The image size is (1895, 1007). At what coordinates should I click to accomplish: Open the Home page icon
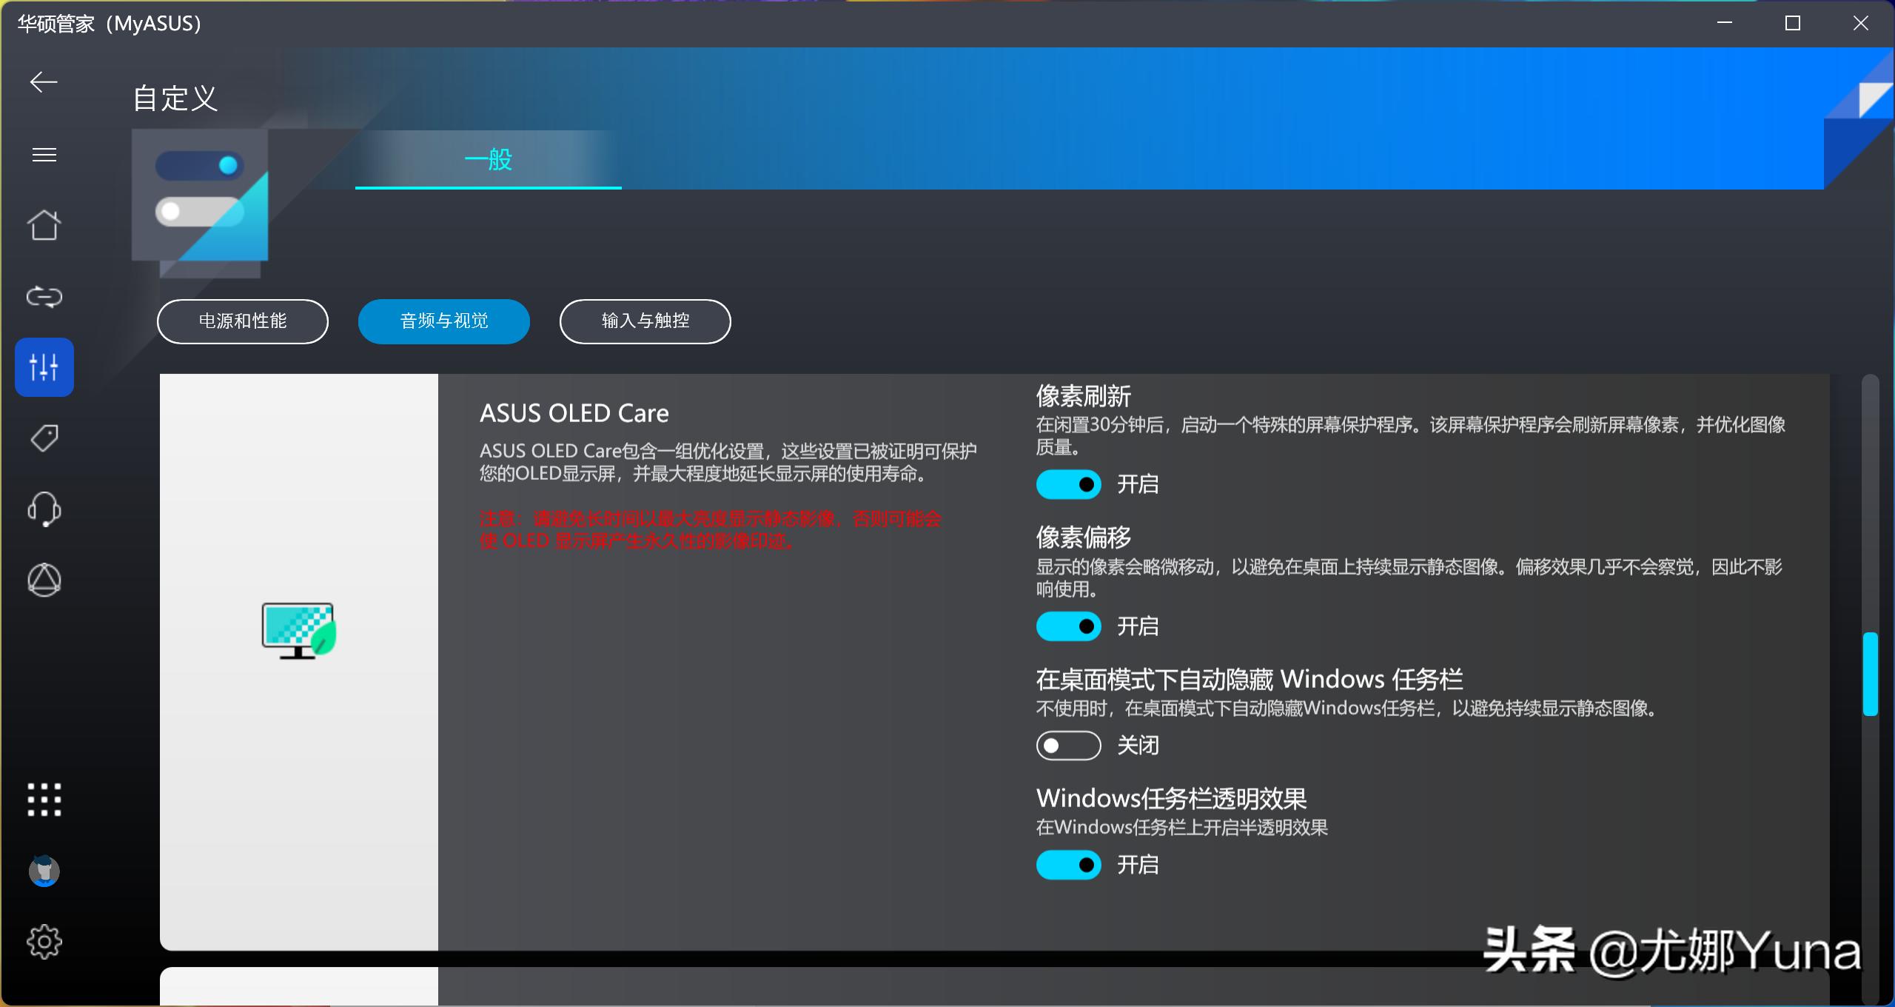click(44, 224)
